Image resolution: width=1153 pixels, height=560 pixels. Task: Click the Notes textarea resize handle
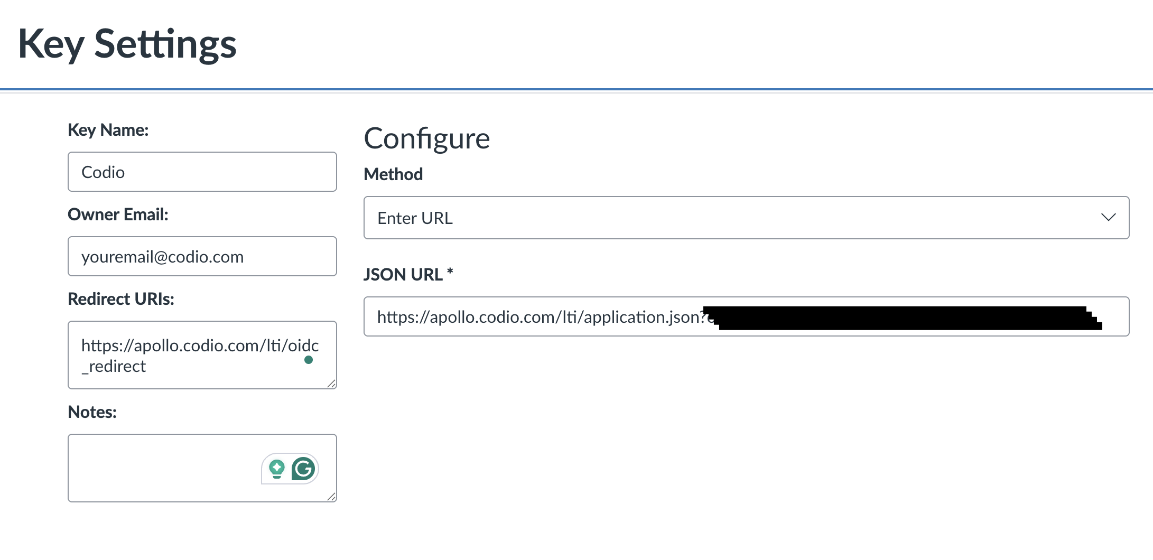[331, 497]
